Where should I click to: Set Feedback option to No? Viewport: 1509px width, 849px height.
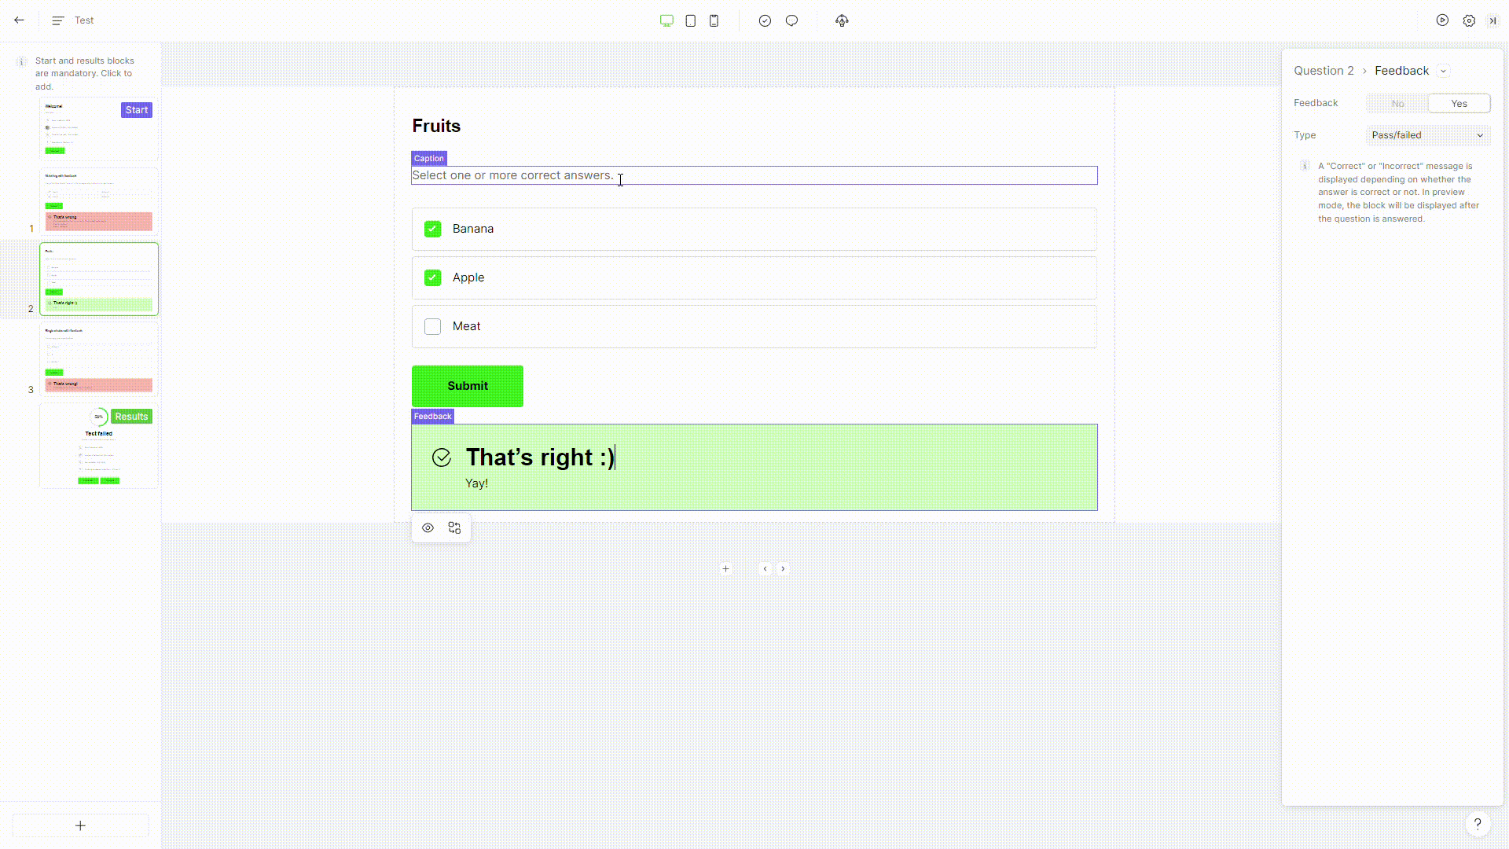point(1397,104)
